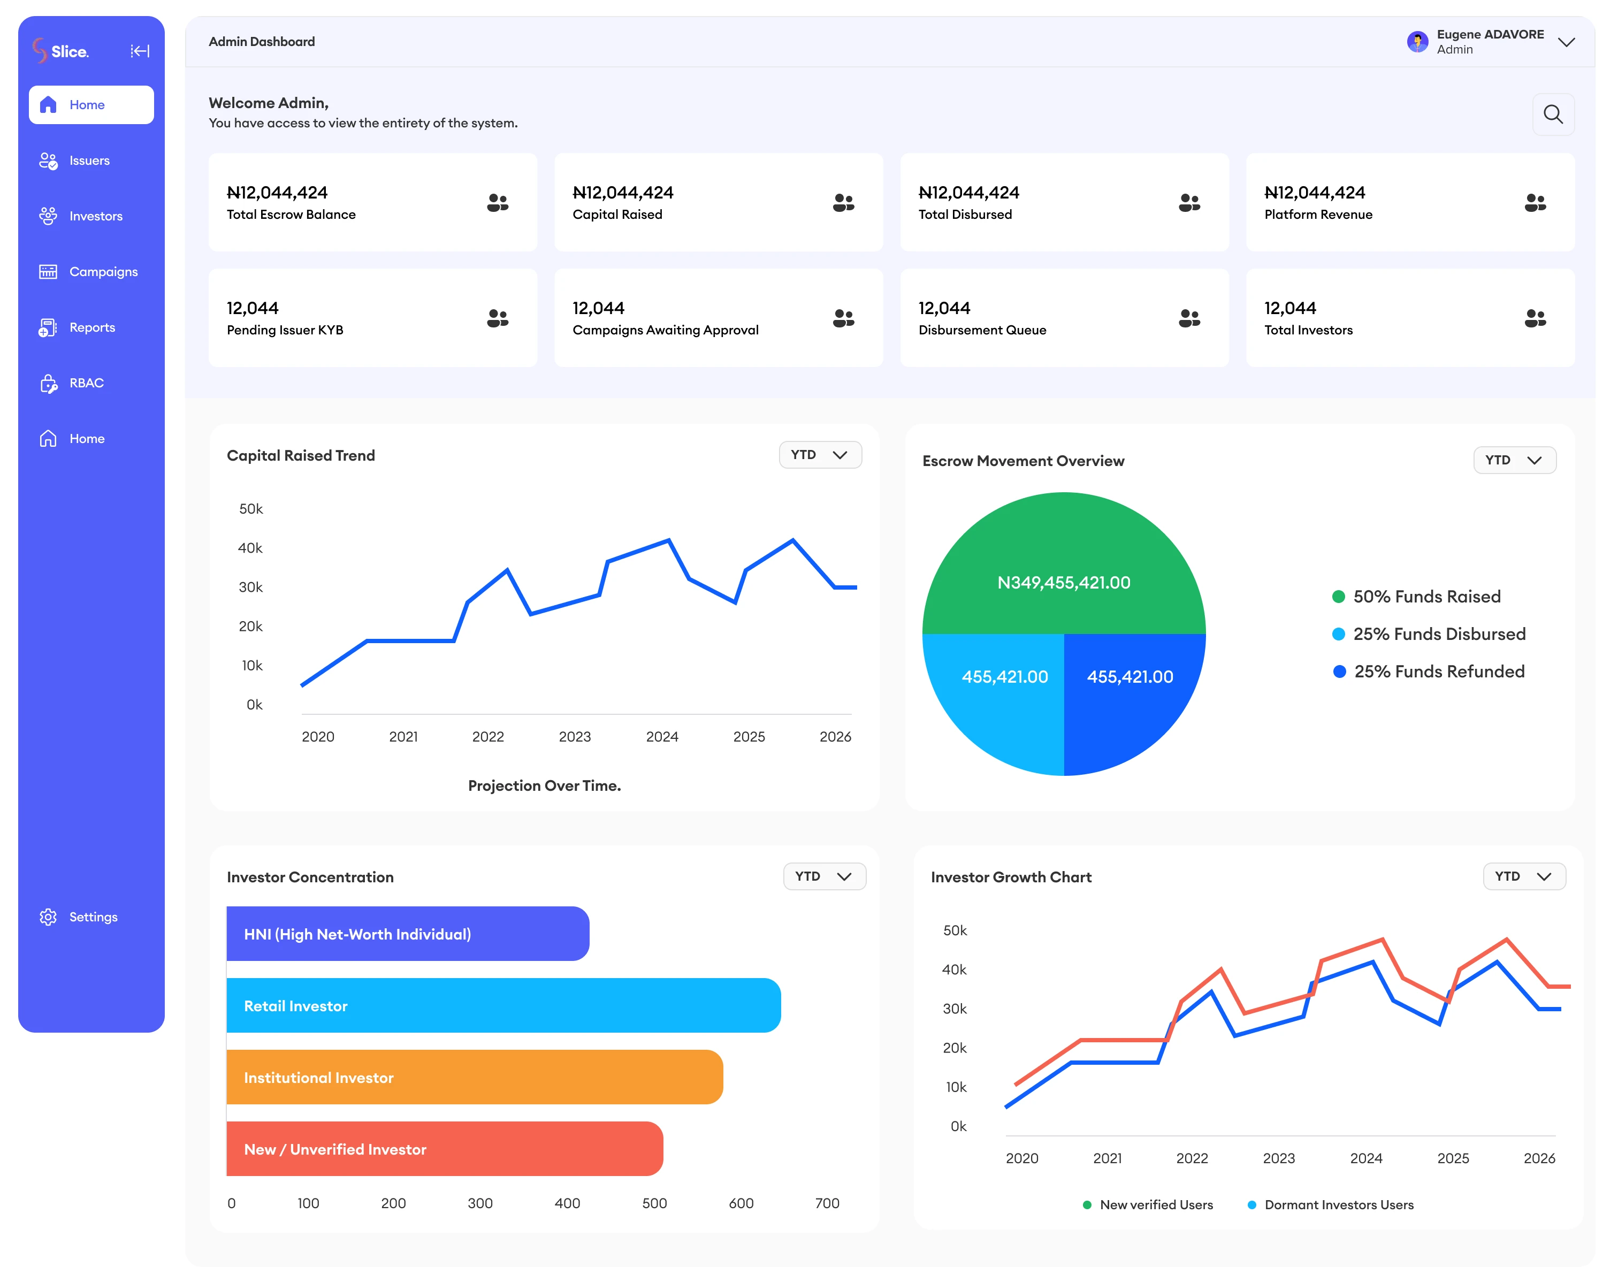Expand the Eugene ADAVORE profile menu

(1566, 42)
